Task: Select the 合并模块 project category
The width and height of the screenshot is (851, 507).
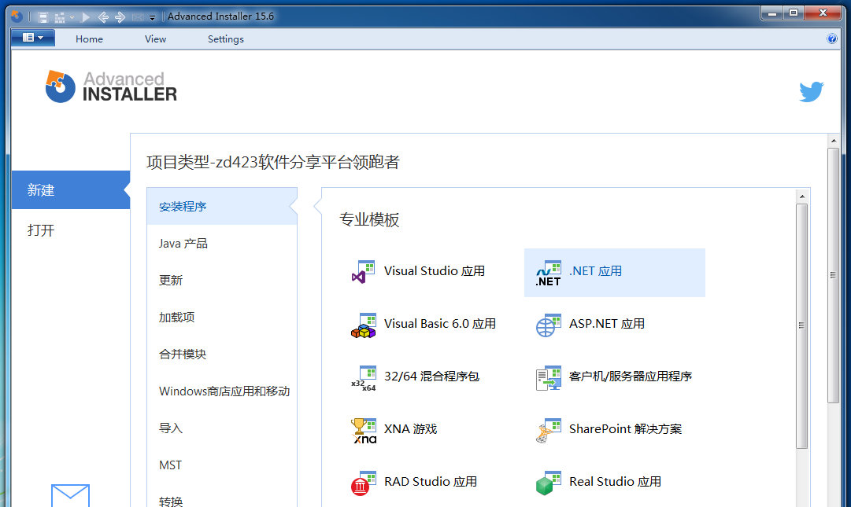Action: 222,354
